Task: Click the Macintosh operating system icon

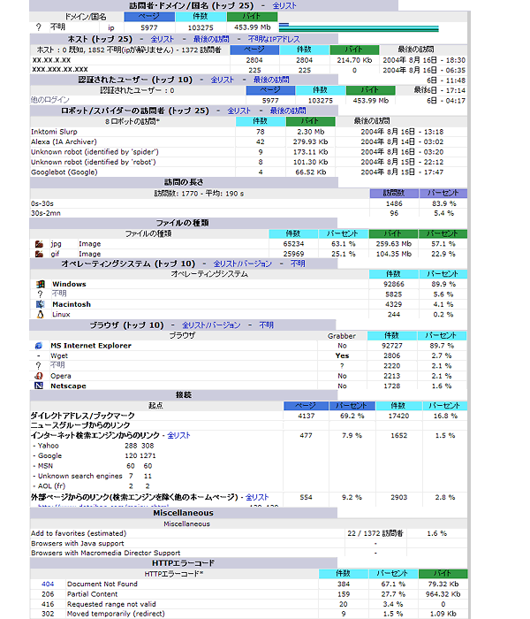Action: 41,304
